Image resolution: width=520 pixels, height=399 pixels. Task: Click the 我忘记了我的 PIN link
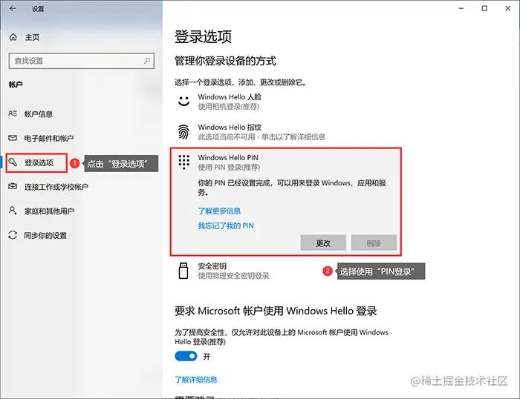(226, 225)
